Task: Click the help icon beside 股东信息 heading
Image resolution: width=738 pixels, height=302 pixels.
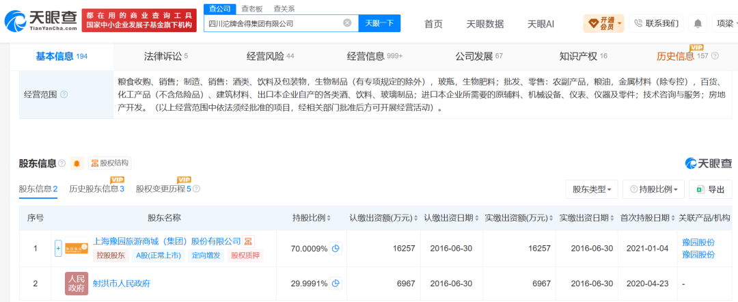Action: 61,163
